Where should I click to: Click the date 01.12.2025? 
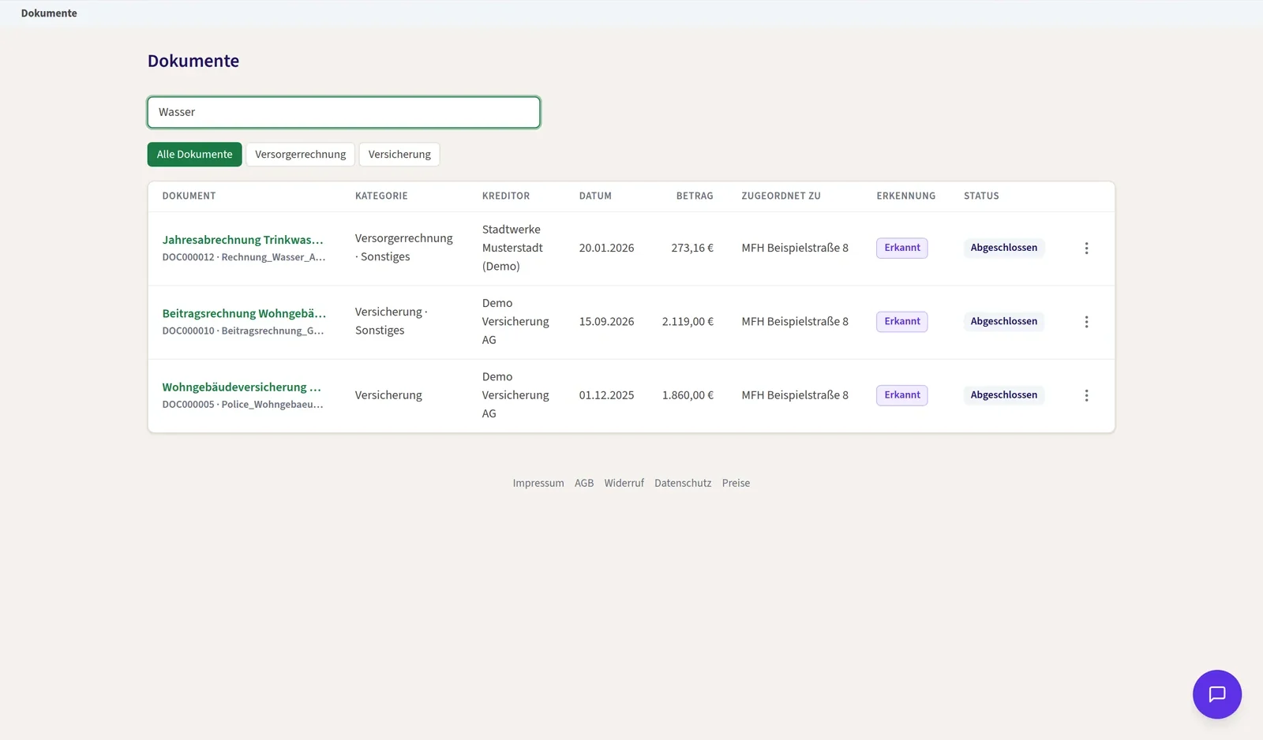click(x=606, y=395)
